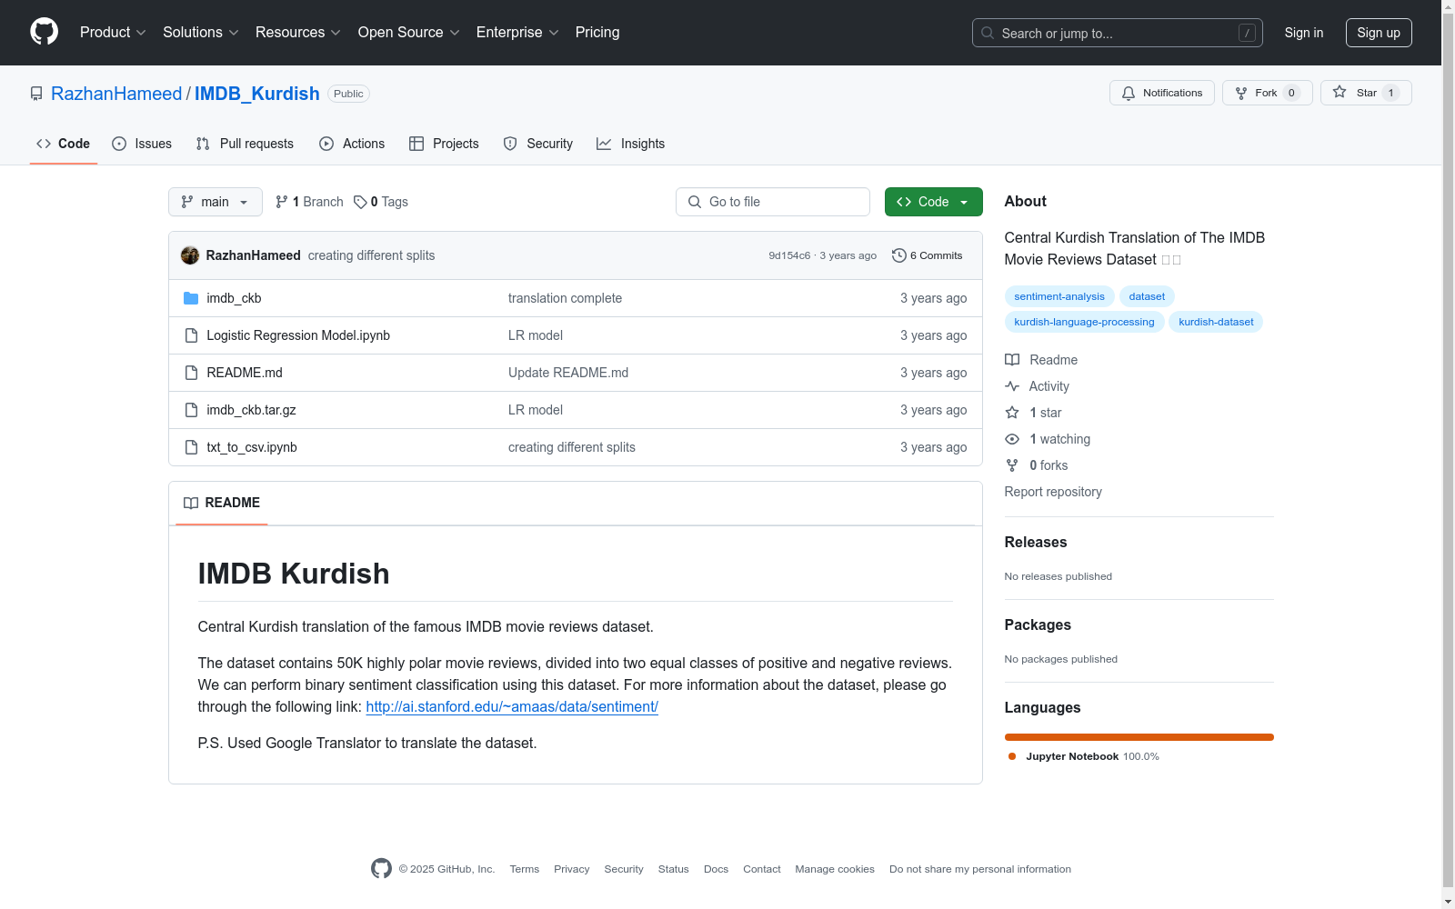The image size is (1455, 909).
Task: Switch to the Pull requests tab
Action: pos(245,144)
